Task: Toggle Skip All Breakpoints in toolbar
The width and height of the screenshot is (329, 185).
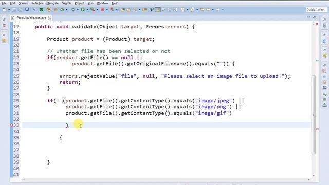Action: tap(34, 10)
